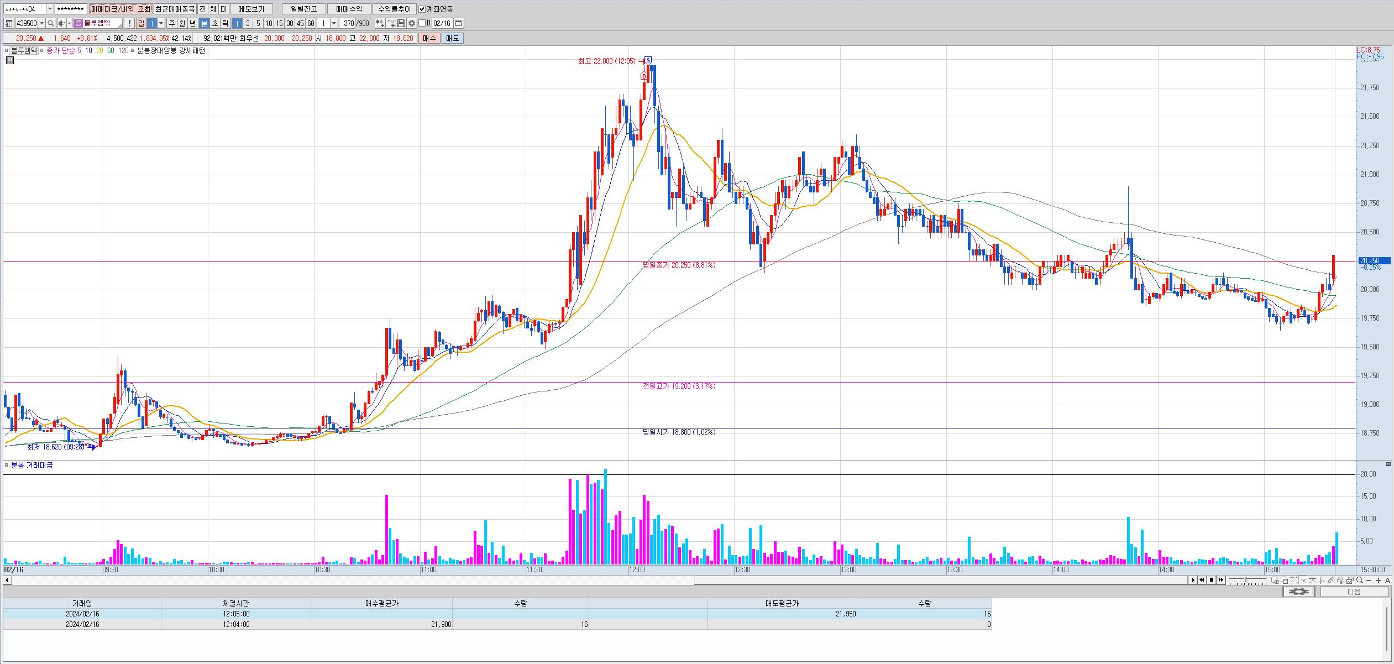Click the chart settings gear icon
This screenshot has height=664, width=1394.
(x=411, y=23)
